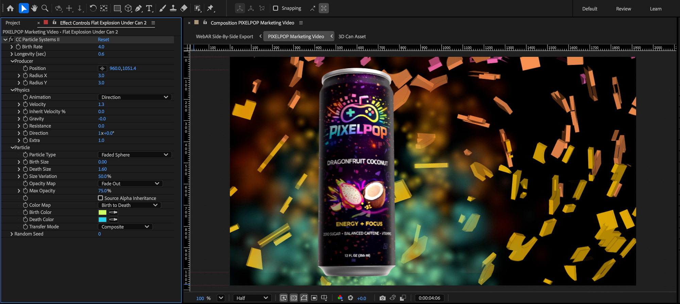This screenshot has height=304, width=680.
Task: Open the channel RGB color display icon
Action: point(340,298)
